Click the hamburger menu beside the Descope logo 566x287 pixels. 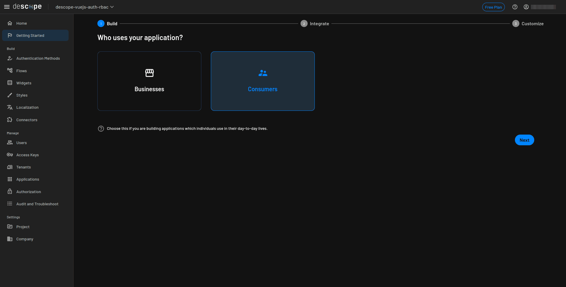point(7,7)
